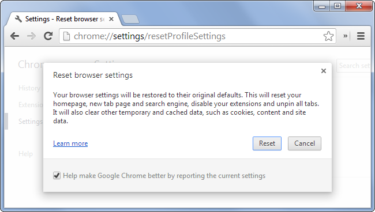Click the page icon in address bar

[66, 36]
